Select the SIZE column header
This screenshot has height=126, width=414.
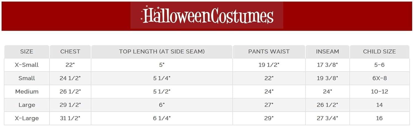pos(27,51)
